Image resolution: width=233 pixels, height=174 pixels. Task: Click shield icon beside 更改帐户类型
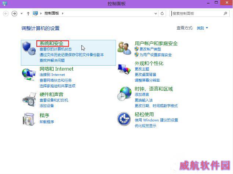136,49
